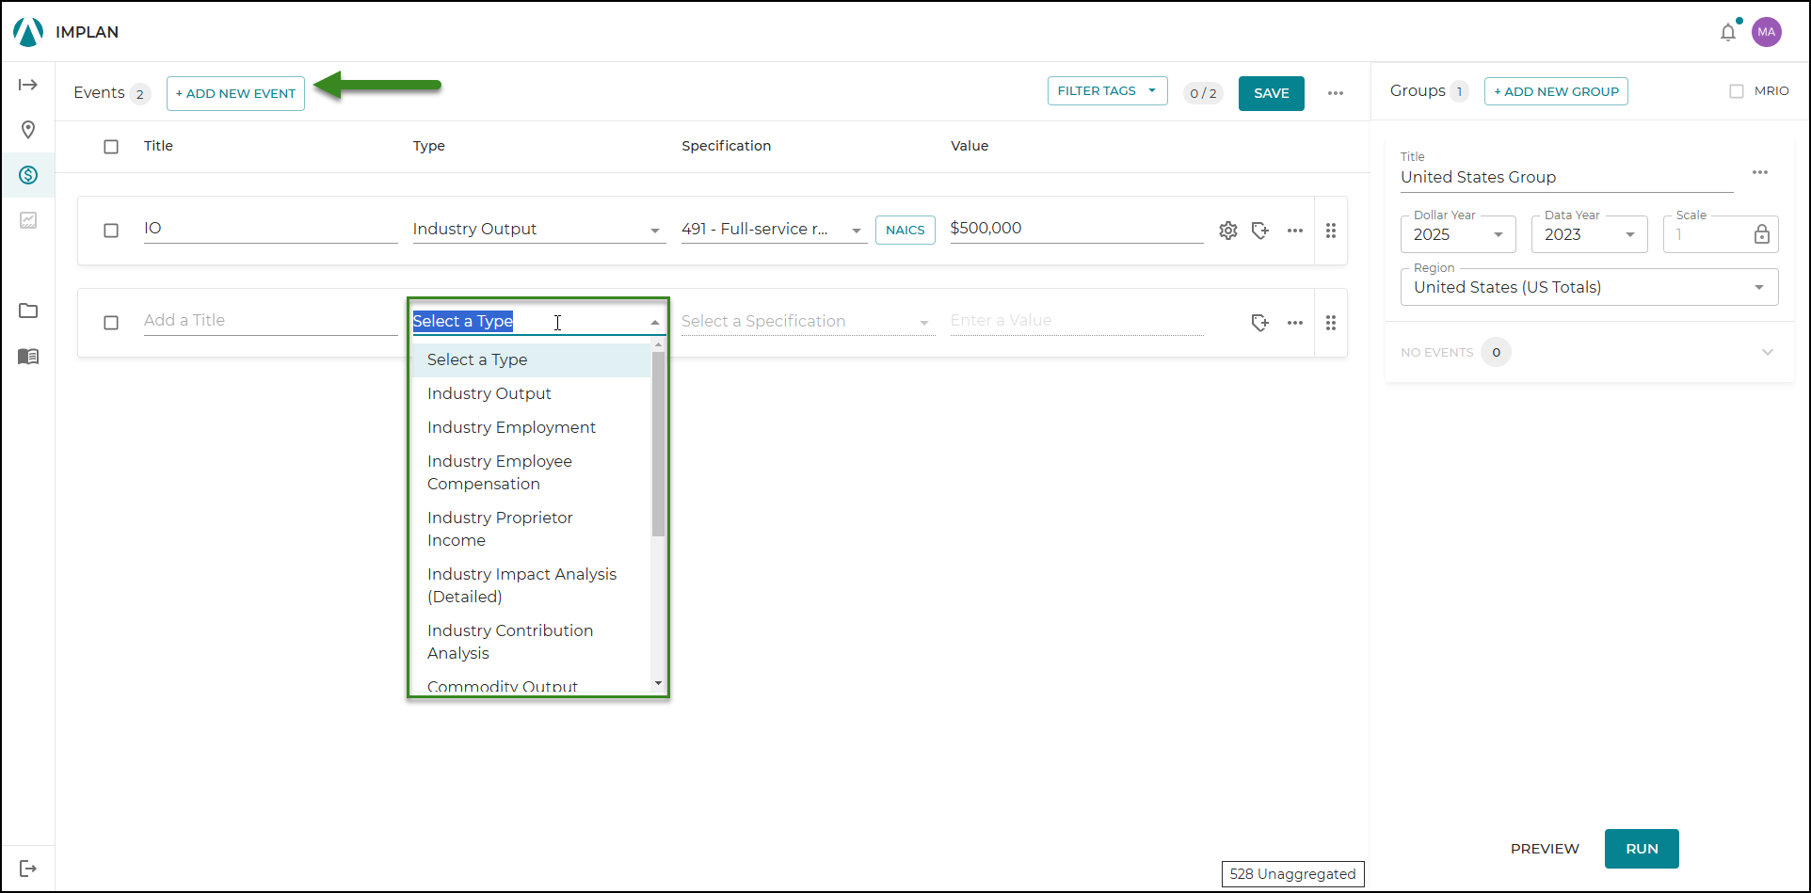The height and width of the screenshot is (893, 1811).
Task: Click the Add a Title field
Action: (270, 321)
